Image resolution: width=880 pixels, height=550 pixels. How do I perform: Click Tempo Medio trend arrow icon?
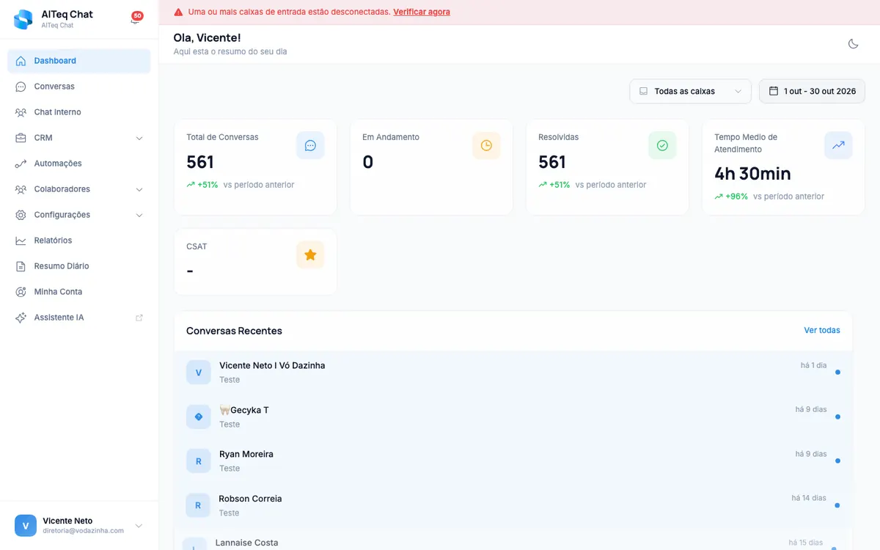[838, 145]
